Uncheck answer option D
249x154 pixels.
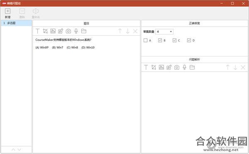(x=189, y=40)
